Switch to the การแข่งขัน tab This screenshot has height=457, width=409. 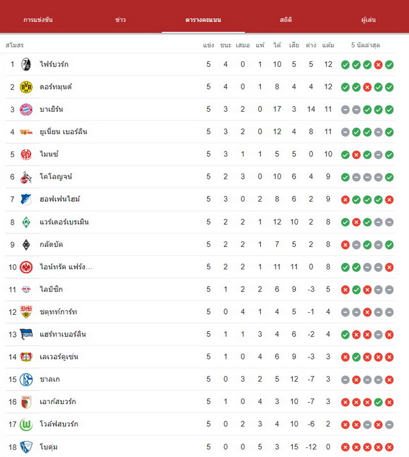tap(38, 20)
